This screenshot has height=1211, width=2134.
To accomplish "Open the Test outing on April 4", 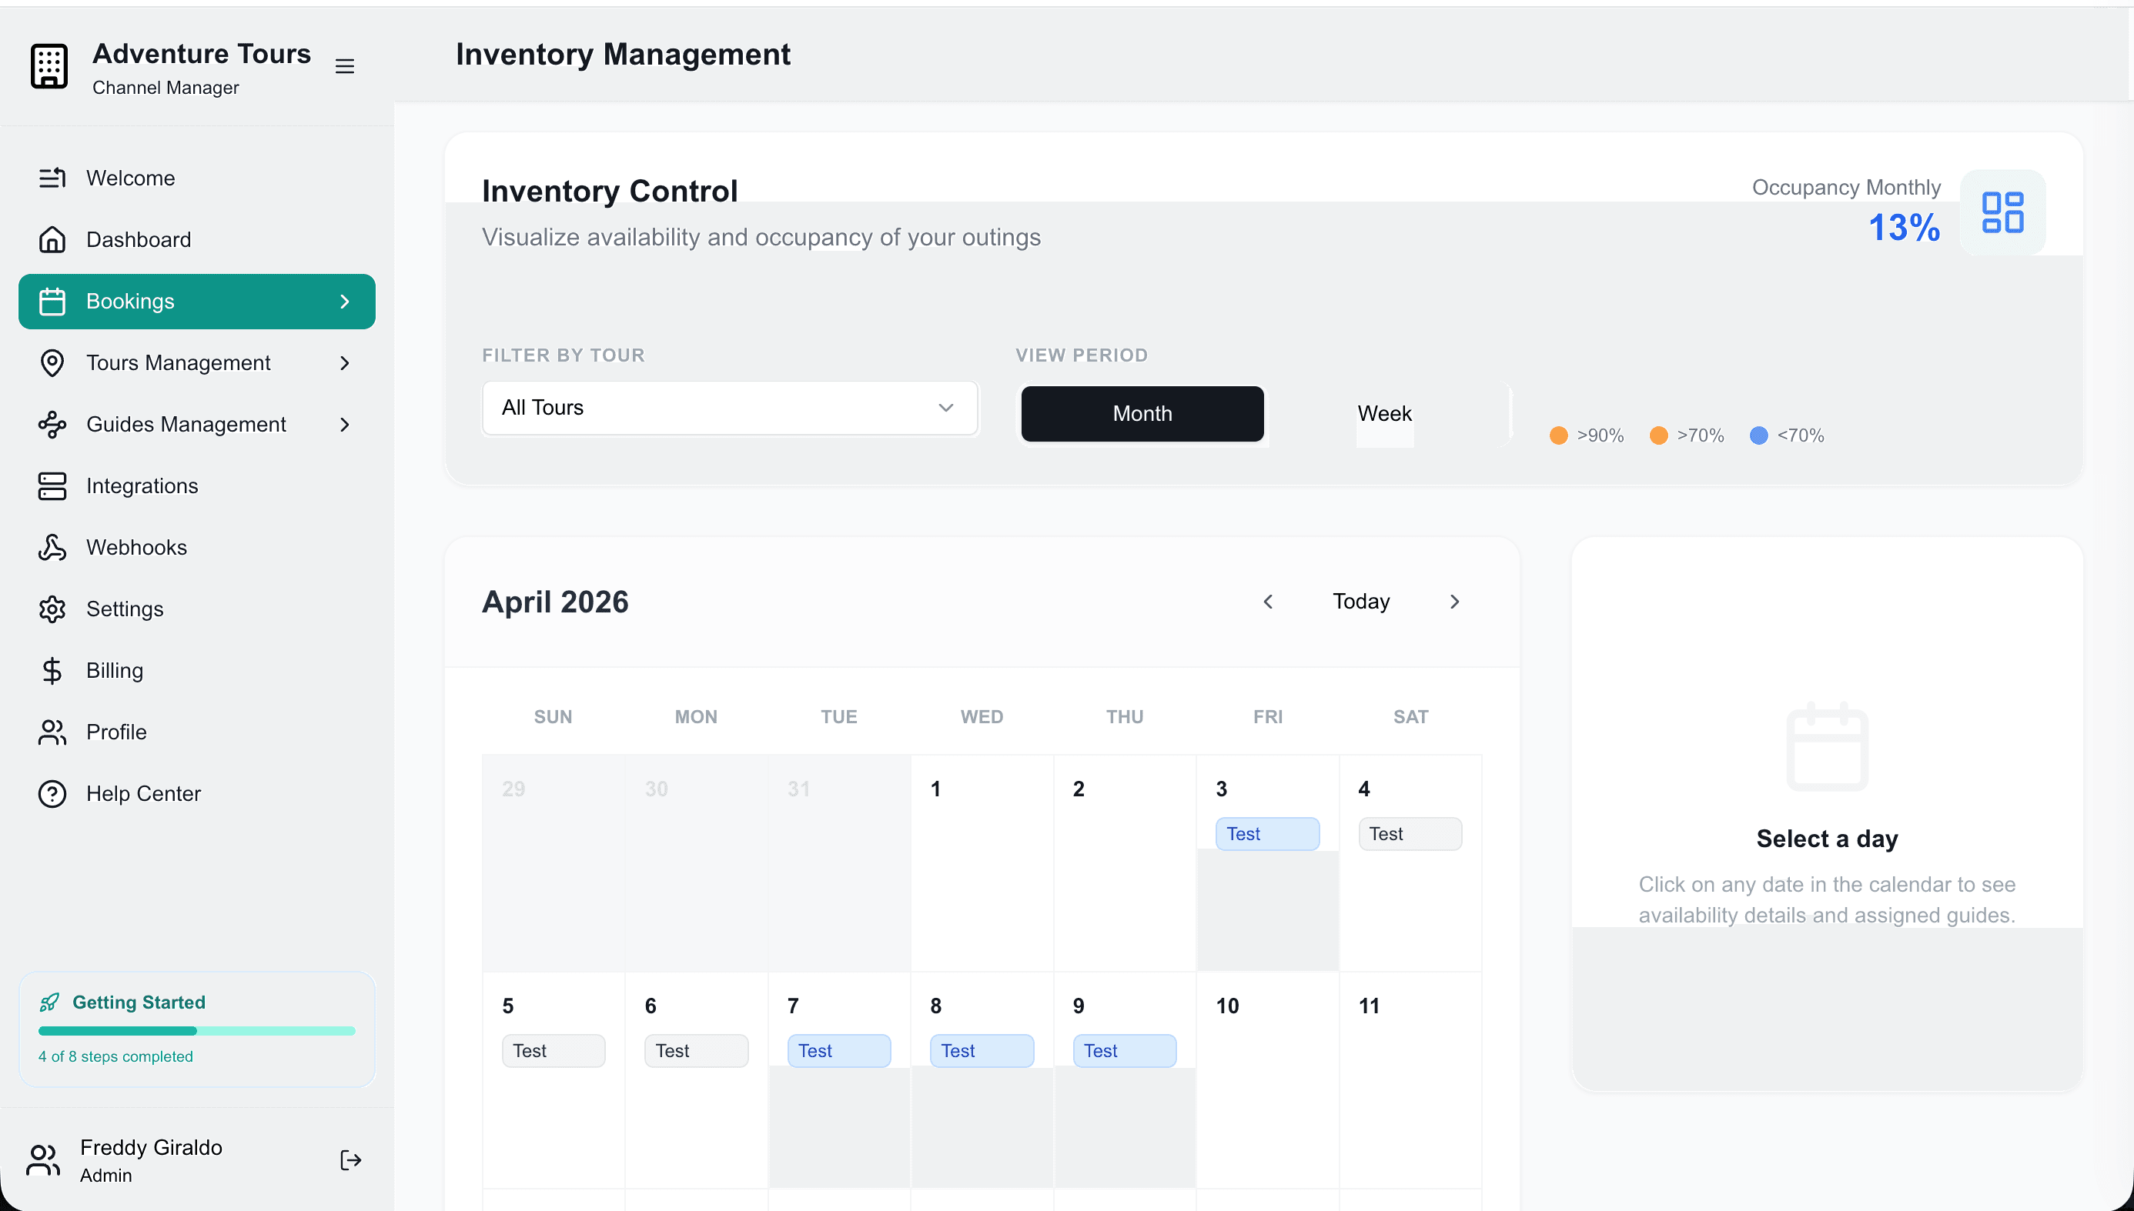I will (1410, 833).
